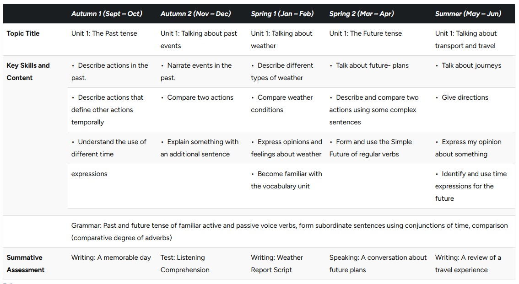Select the Speaking: A conversation about future plans cell
Viewport: 519px width, 284px height.
[378, 263]
